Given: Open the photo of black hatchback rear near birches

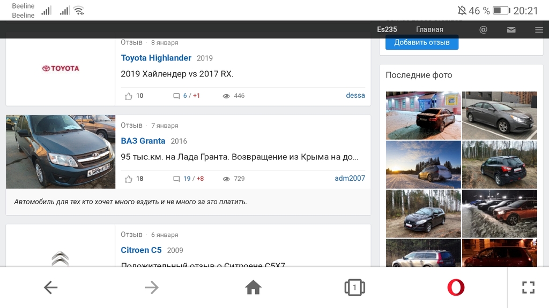Looking at the screenshot, I should [x=499, y=165].
